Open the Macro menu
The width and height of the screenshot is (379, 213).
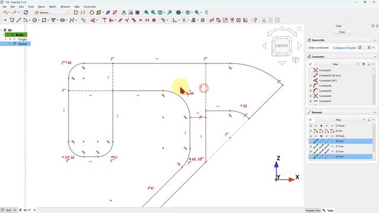click(x=41, y=7)
